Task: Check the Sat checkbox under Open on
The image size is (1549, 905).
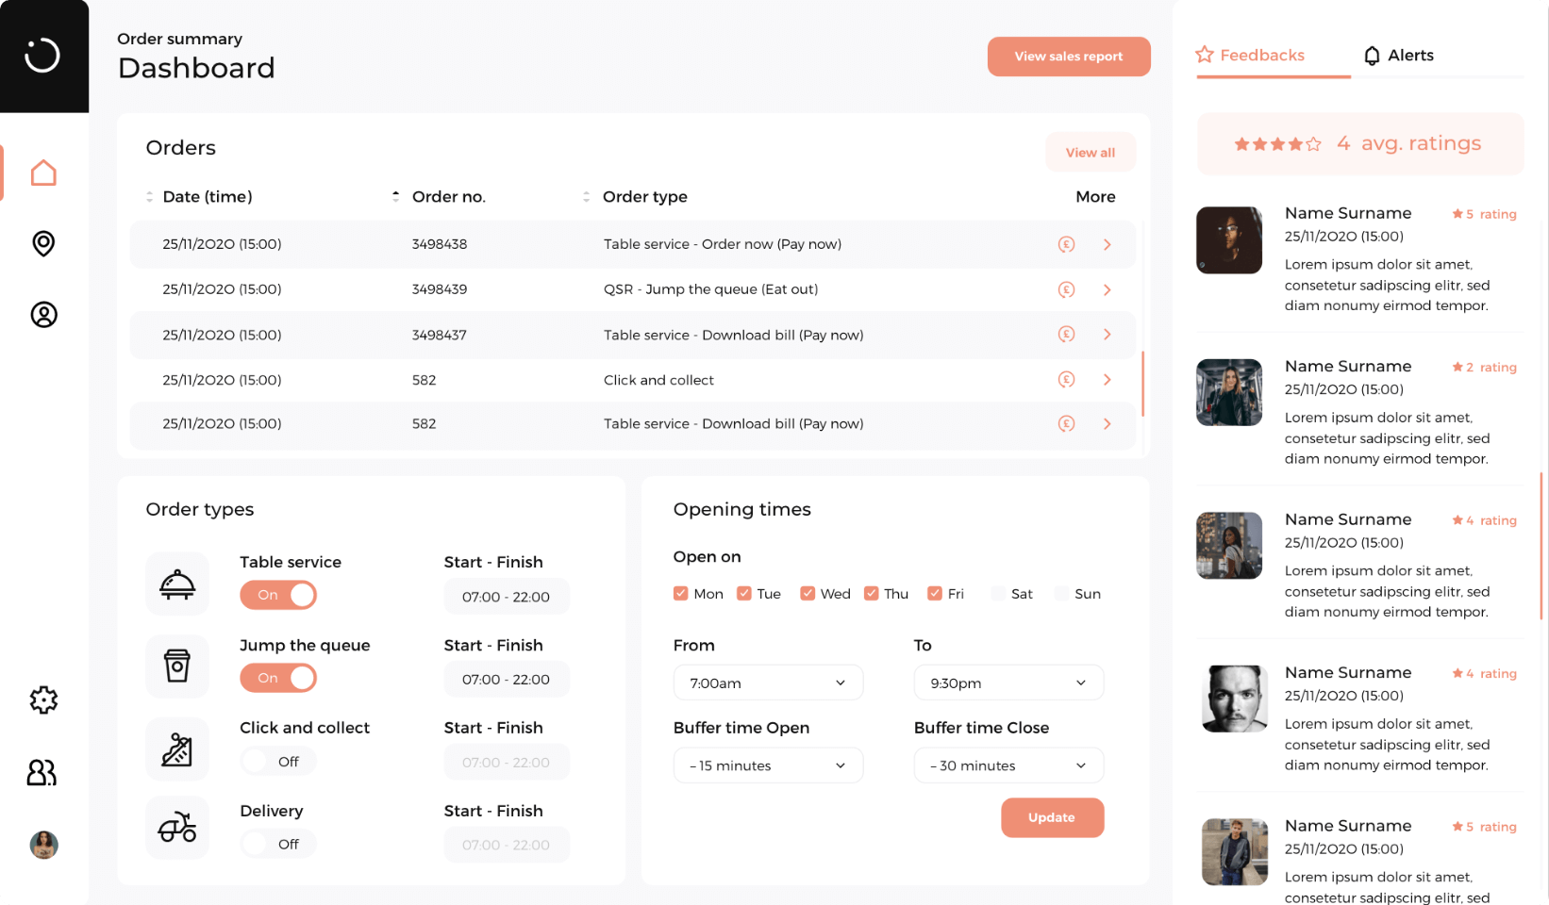Action: click(997, 593)
